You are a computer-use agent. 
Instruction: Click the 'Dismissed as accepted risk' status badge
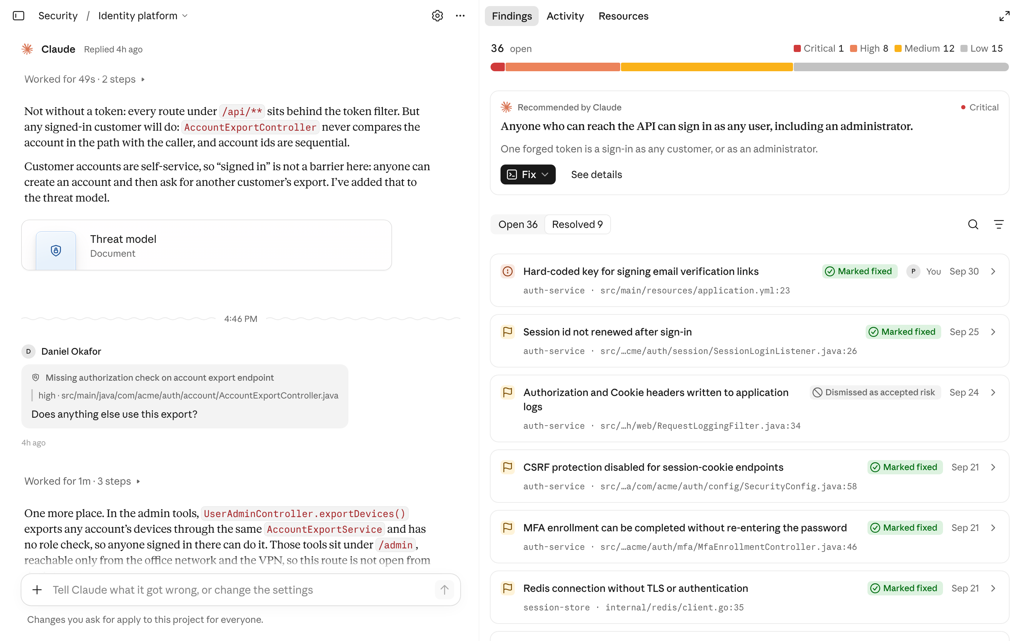(875, 392)
